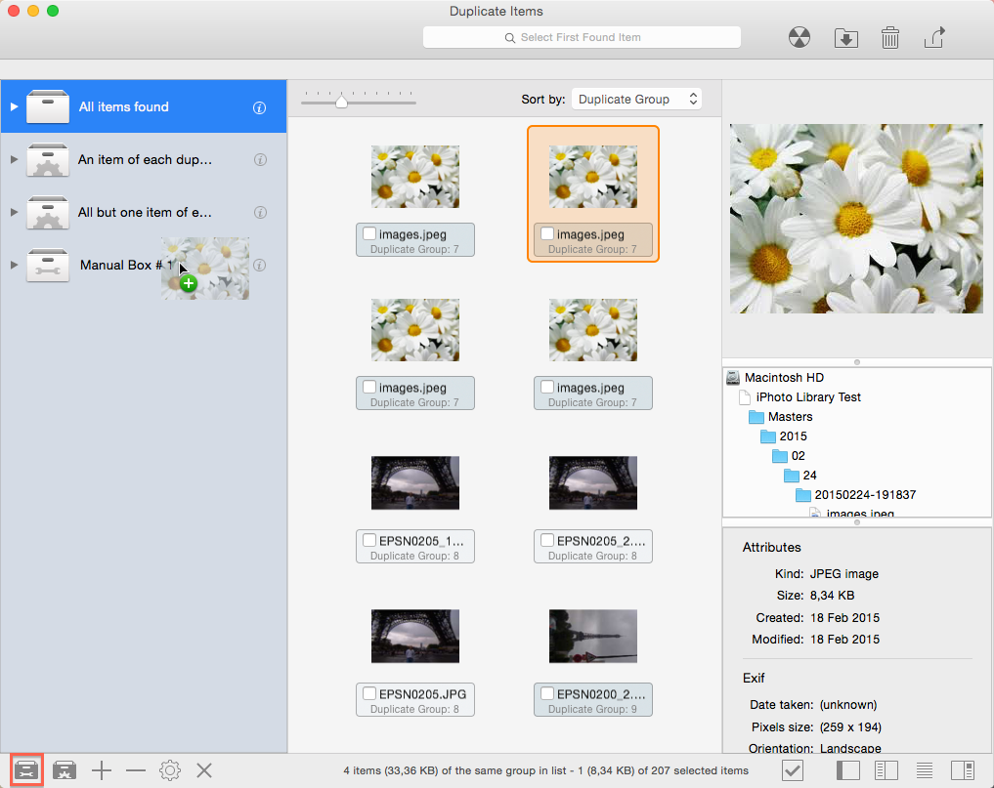
Task: Click the trash can toolbar icon
Action: [889, 38]
